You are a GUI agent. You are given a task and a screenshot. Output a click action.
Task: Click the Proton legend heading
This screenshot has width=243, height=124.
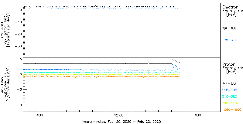pos(229,64)
